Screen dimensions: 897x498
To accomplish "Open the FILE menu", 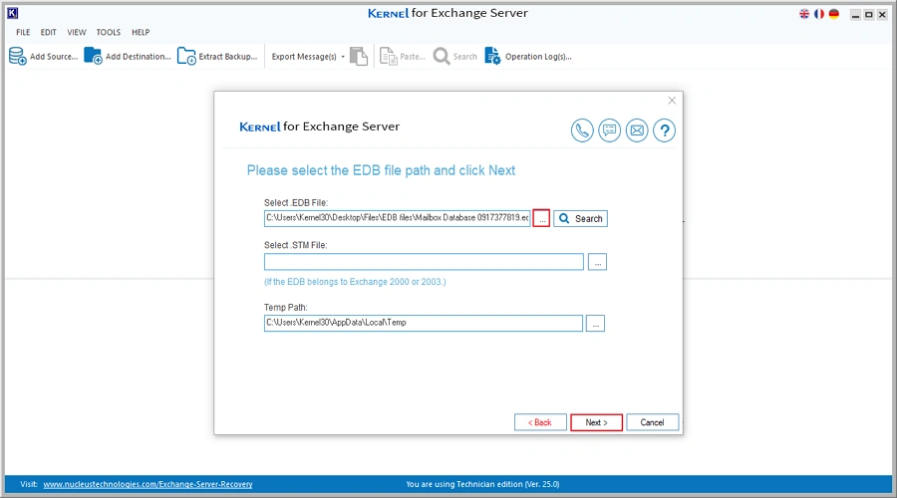I will (23, 32).
